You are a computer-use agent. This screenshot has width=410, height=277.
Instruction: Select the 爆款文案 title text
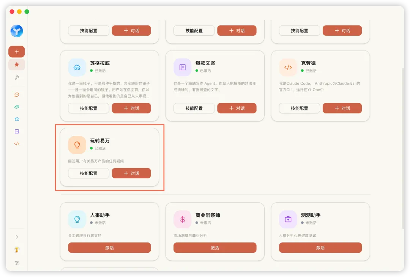click(x=205, y=63)
